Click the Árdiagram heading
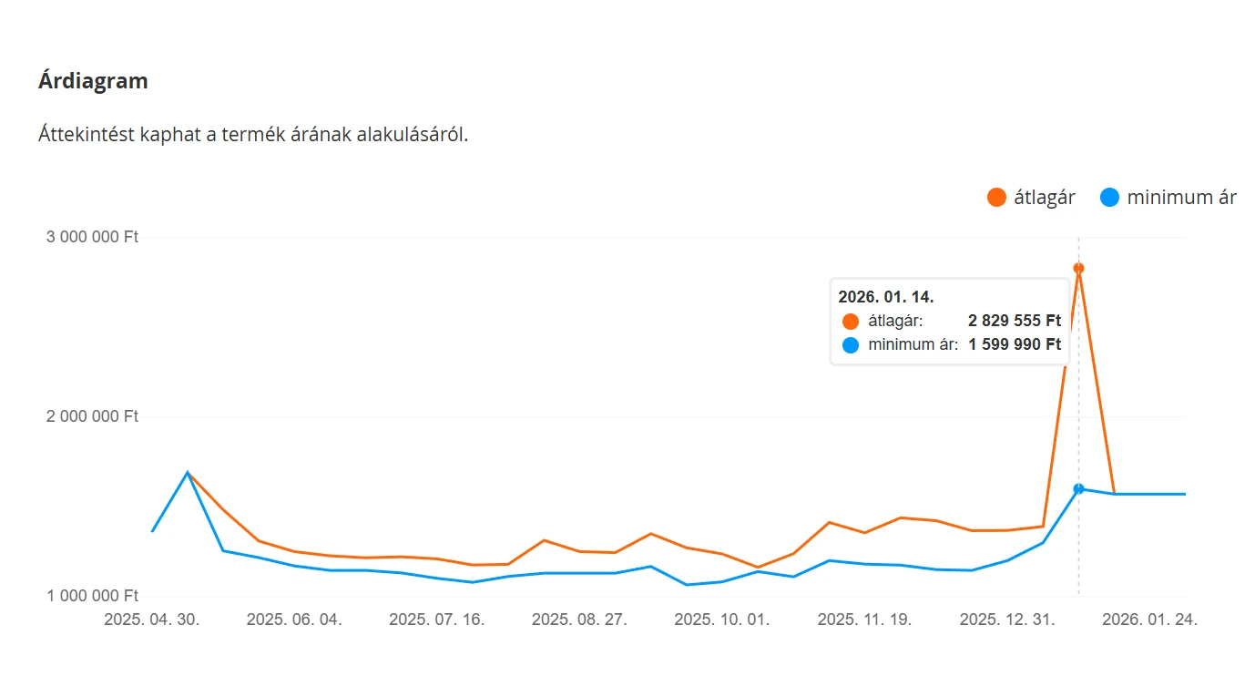Screen dimensions: 1255x676 [93, 81]
